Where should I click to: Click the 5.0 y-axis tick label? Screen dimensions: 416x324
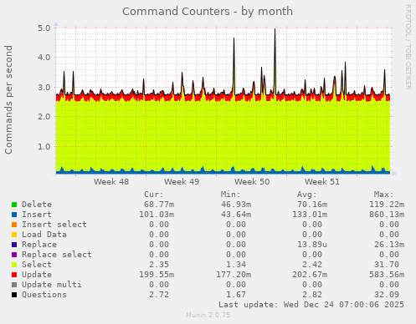(x=44, y=28)
